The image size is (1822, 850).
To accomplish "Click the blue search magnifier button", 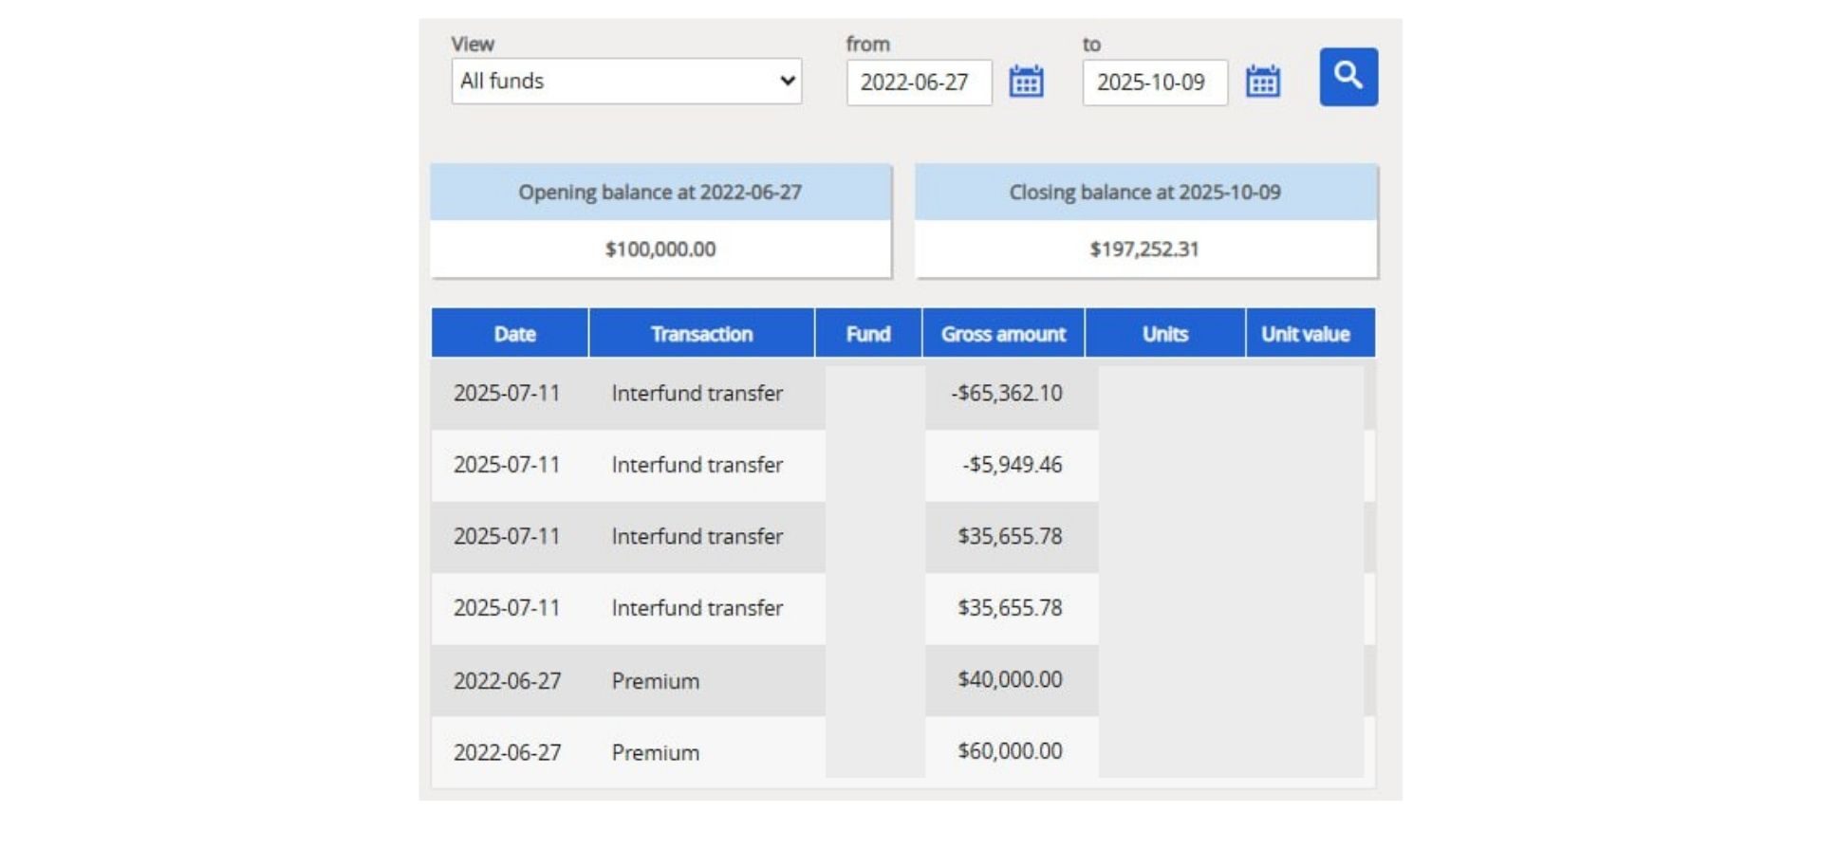I will (x=1348, y=77).
